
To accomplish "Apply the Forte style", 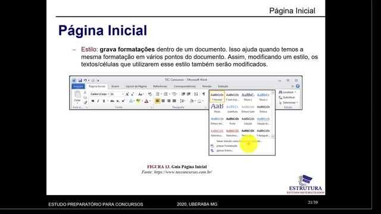I will 233,121.
